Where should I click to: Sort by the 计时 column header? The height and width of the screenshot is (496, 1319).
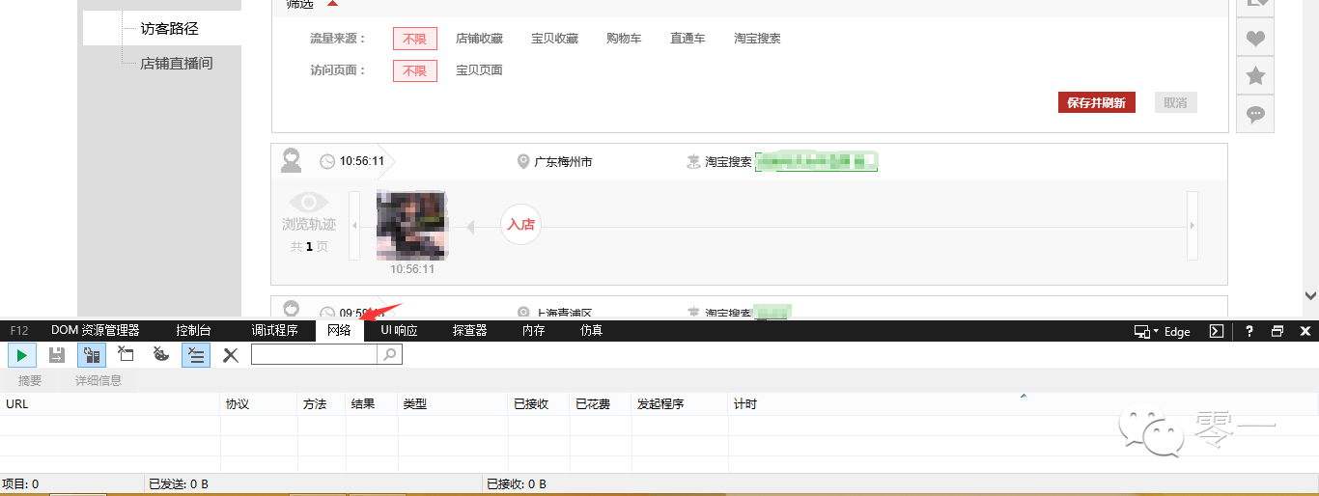[1024, 404]
